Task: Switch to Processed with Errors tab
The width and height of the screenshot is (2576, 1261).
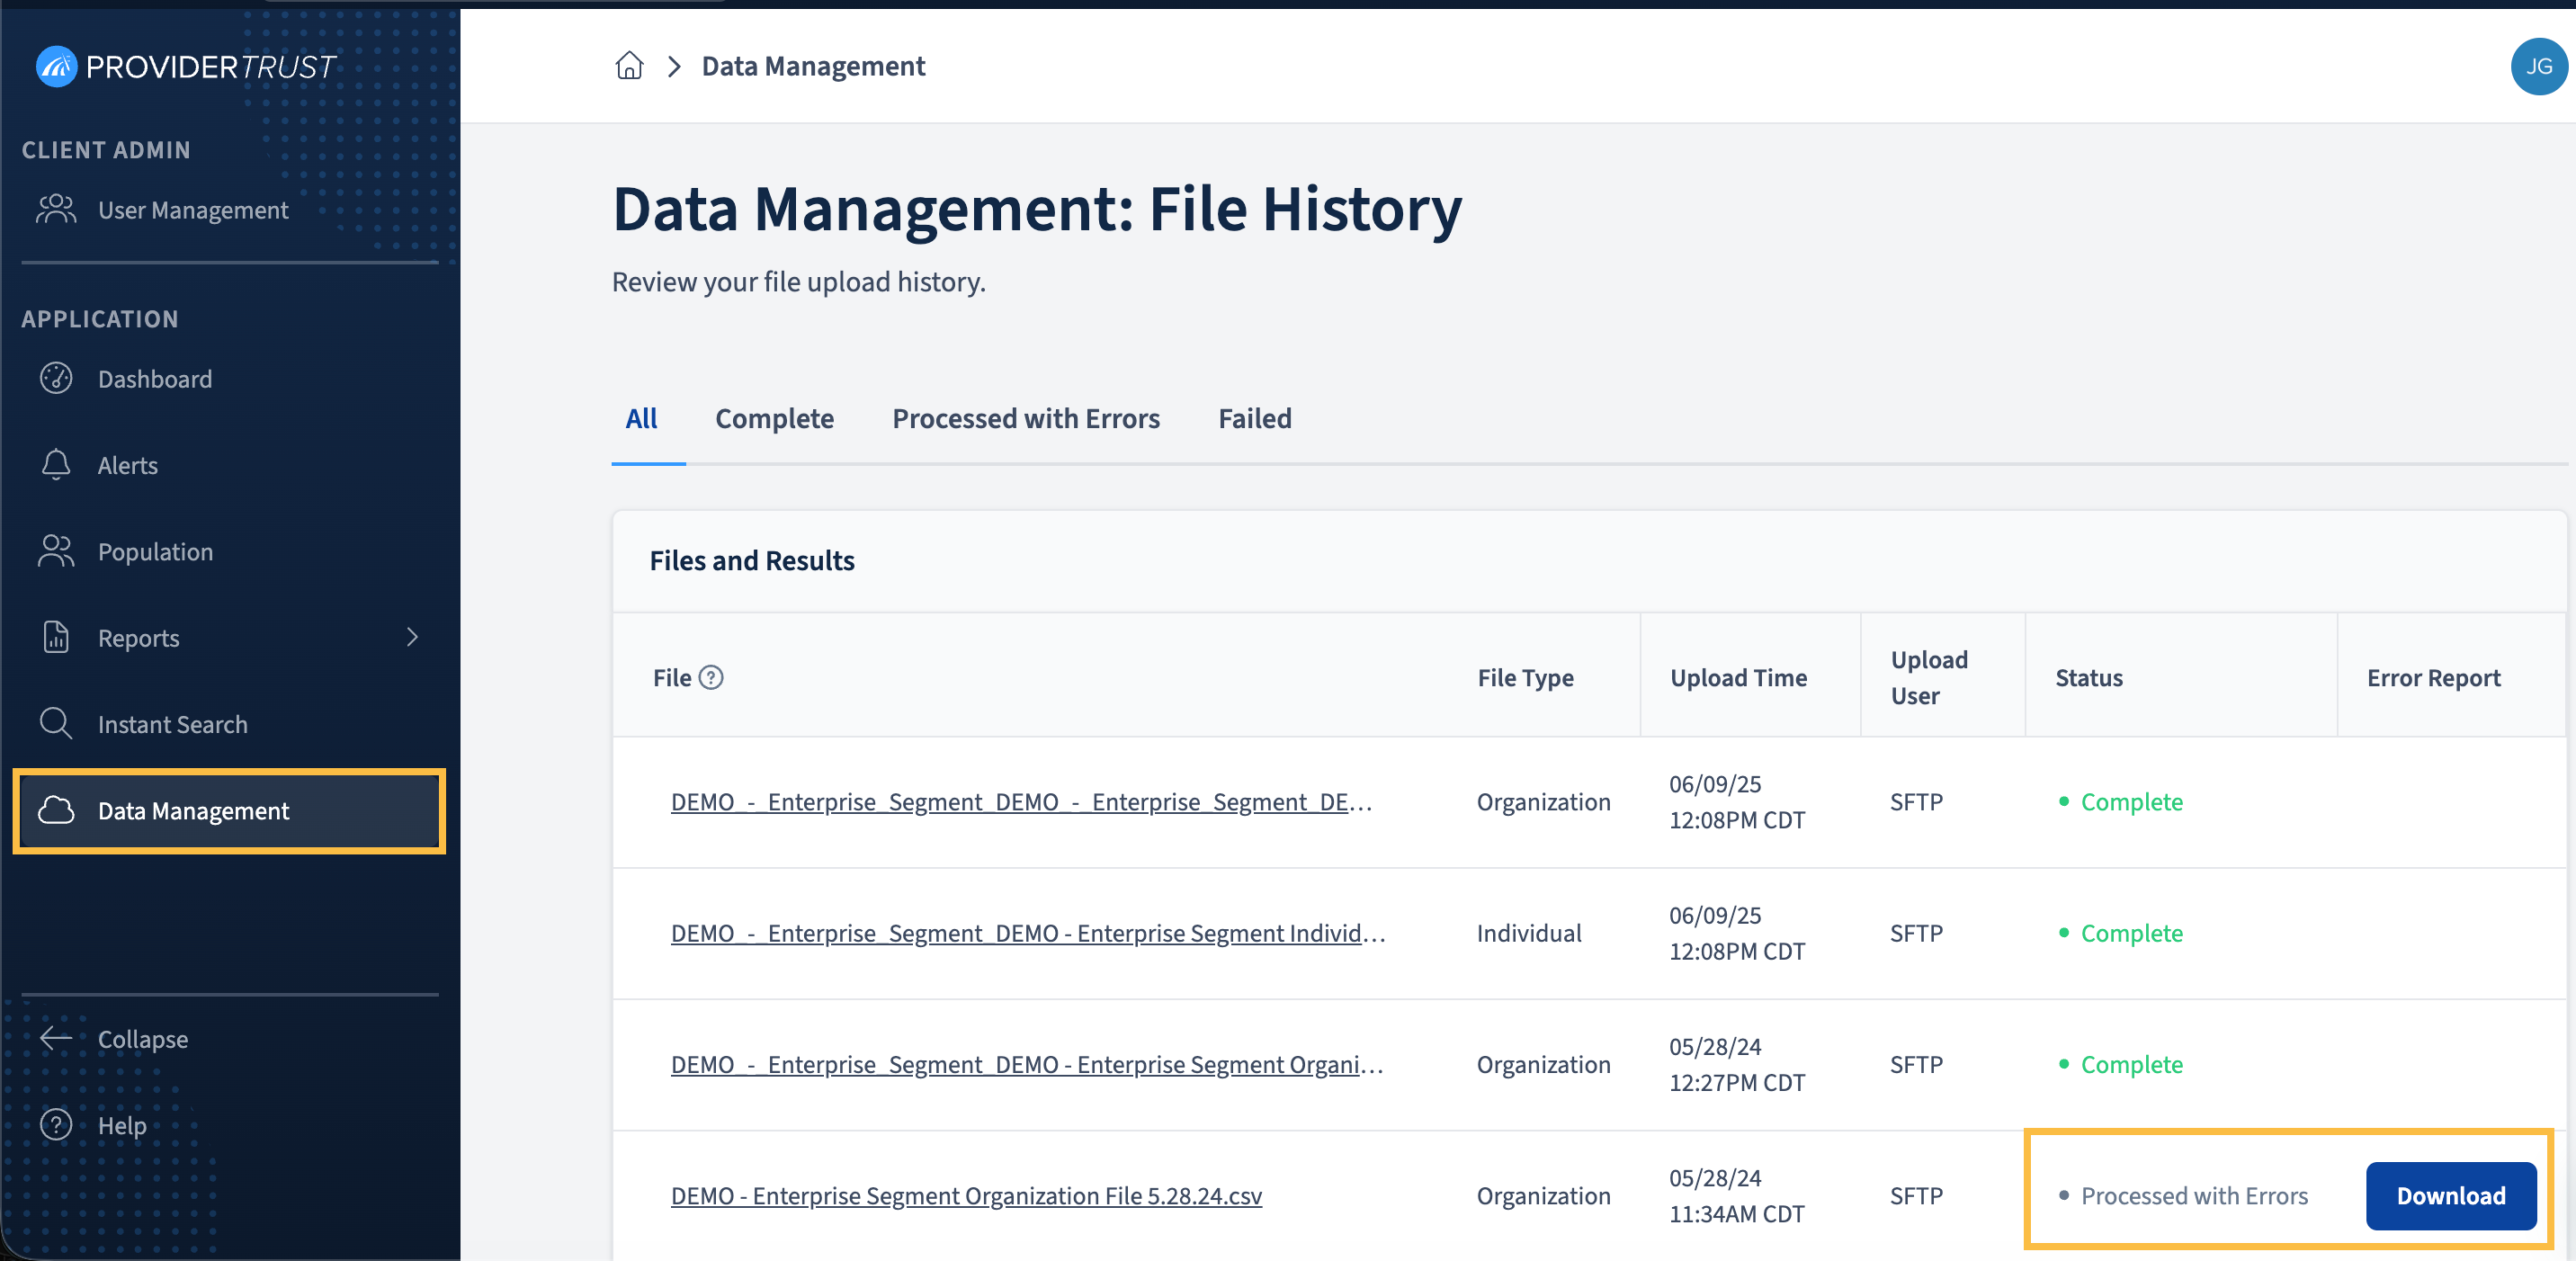Action: [1026, 418]
